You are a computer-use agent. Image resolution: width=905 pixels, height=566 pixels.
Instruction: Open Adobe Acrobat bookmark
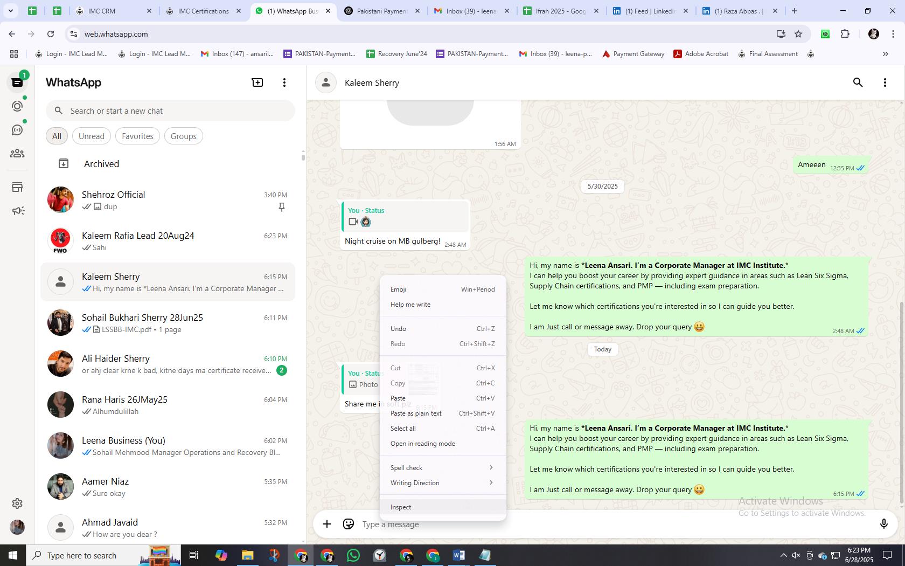(x=701, y=54)
